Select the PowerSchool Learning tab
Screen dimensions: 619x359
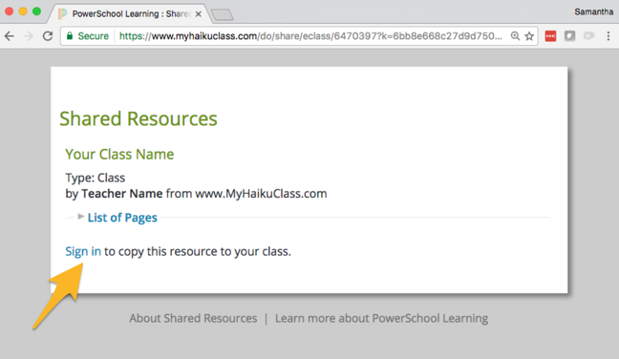(130, 14)
